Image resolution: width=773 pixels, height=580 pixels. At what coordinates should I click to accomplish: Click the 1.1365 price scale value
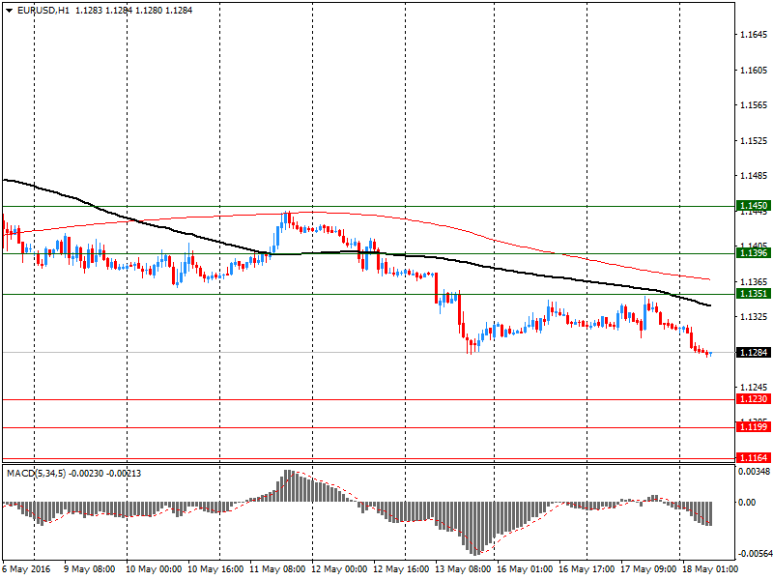(x=754, y=281)
